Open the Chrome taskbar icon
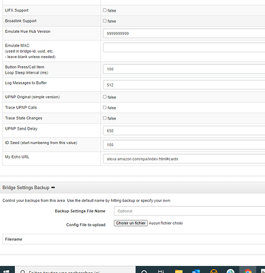The height and width of the screenshot is (273, 265). point(247,271)
